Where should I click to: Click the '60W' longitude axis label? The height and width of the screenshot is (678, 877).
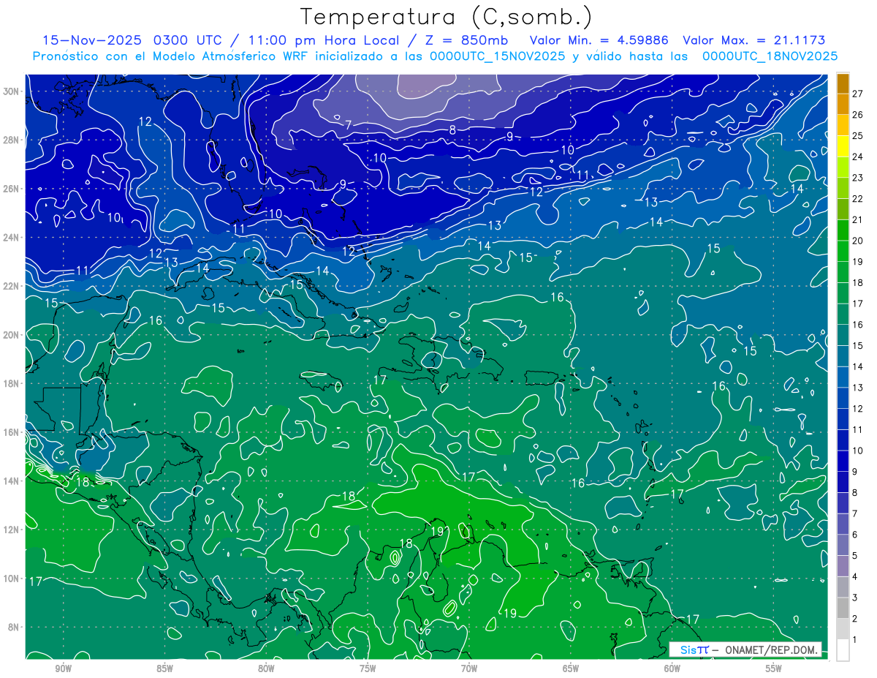tap(672, 668)
